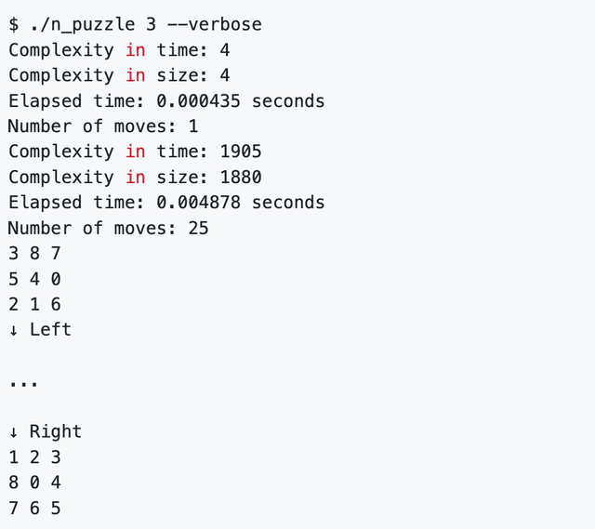The width and height of the screenshot is (595, 529).
Task: Click the value 1905 in complexity time
Action: pyautogui.click(x=241, y=152)
